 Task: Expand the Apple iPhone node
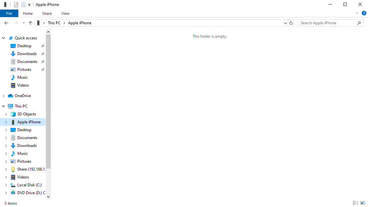pos(6,122)
